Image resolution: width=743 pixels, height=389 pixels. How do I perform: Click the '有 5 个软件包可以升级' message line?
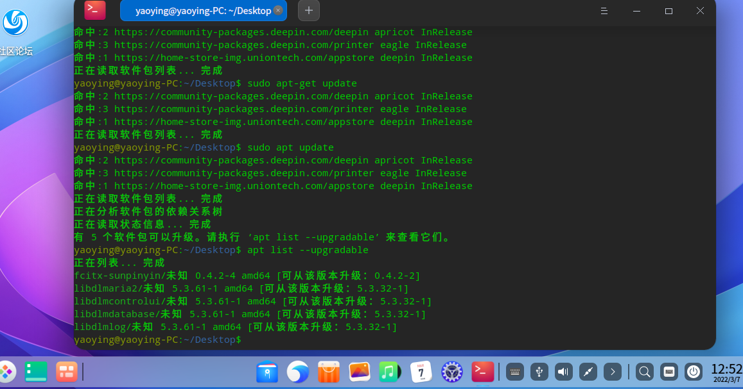262,237
